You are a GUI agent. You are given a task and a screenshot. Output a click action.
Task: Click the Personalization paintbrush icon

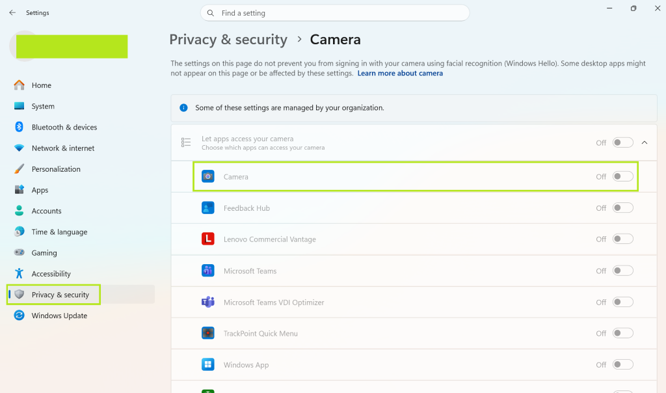[19, 169]
